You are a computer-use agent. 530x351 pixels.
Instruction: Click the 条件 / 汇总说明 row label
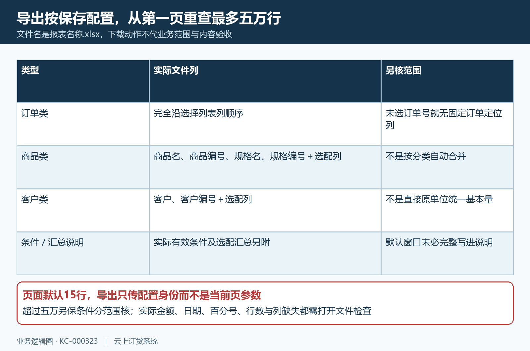[x=83, y=253]
